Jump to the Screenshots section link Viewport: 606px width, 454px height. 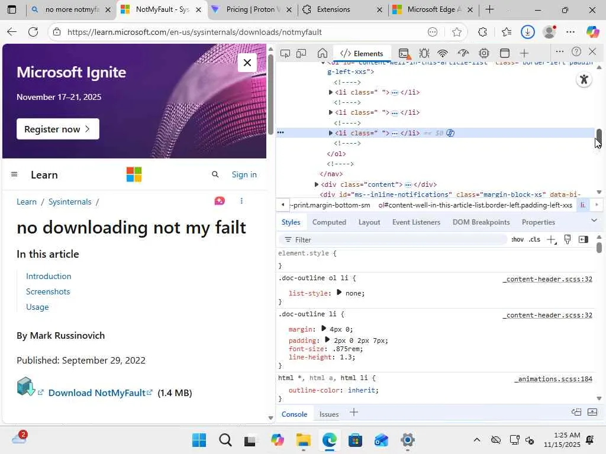pos(48,291)
